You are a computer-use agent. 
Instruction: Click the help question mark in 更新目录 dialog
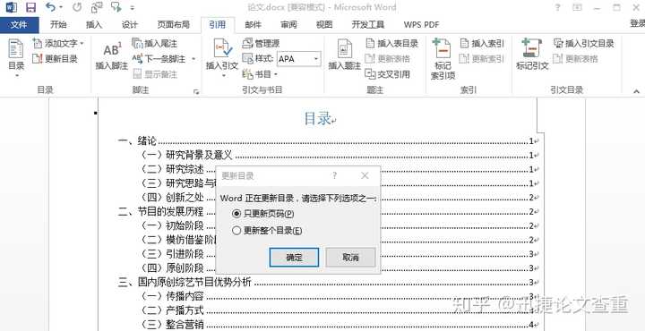[335, 175]
